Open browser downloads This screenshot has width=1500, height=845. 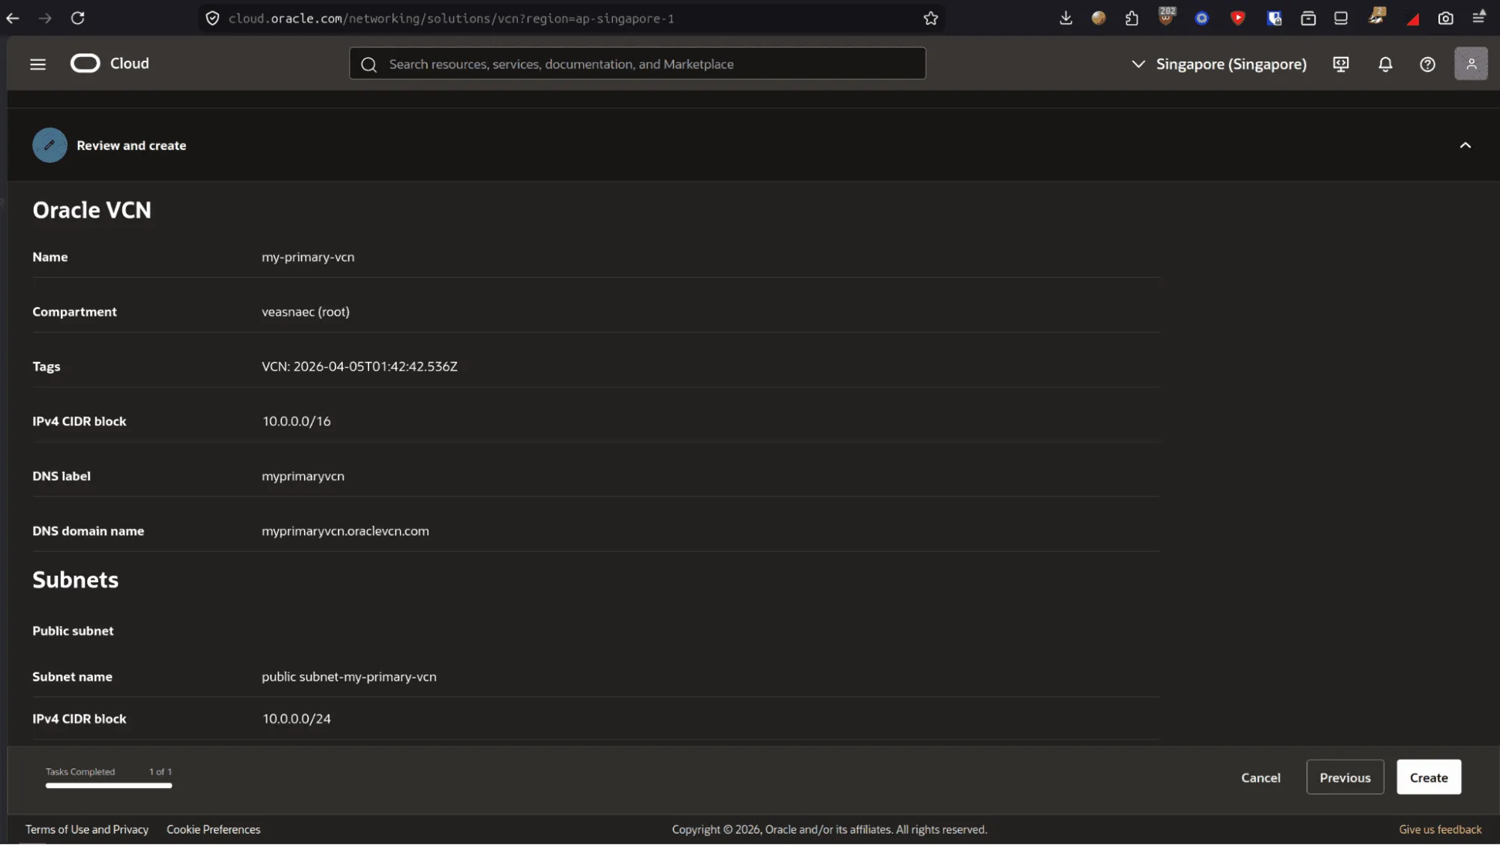(x=1066, y=18)
